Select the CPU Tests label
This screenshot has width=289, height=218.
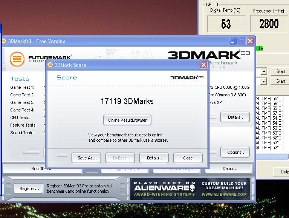click(x=20, y=118)
